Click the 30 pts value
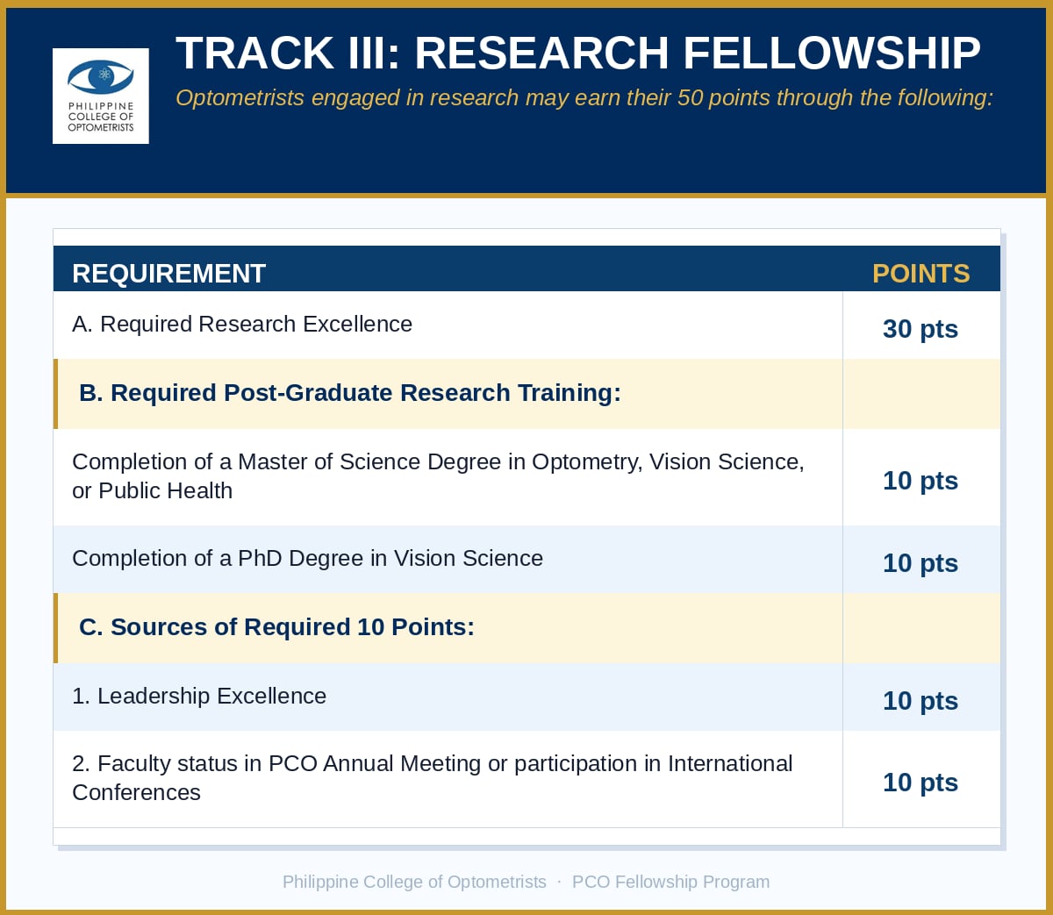1053x915 pixels. [920, 329]
